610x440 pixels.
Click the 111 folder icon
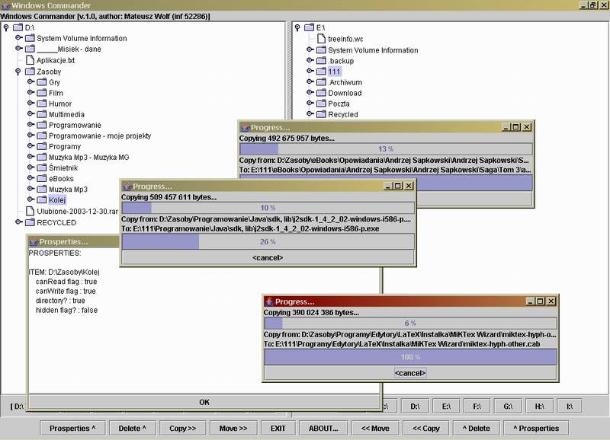(321, 72)
